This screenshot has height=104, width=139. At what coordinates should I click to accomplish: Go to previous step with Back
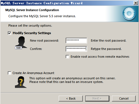pos(71,98)
